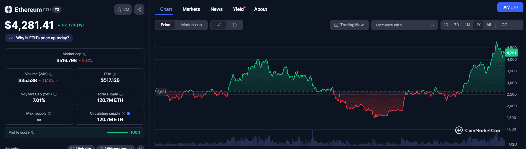This screenshot has height=149, width=526.
Task: Select the 7D time range
Action: click(456, 25)
